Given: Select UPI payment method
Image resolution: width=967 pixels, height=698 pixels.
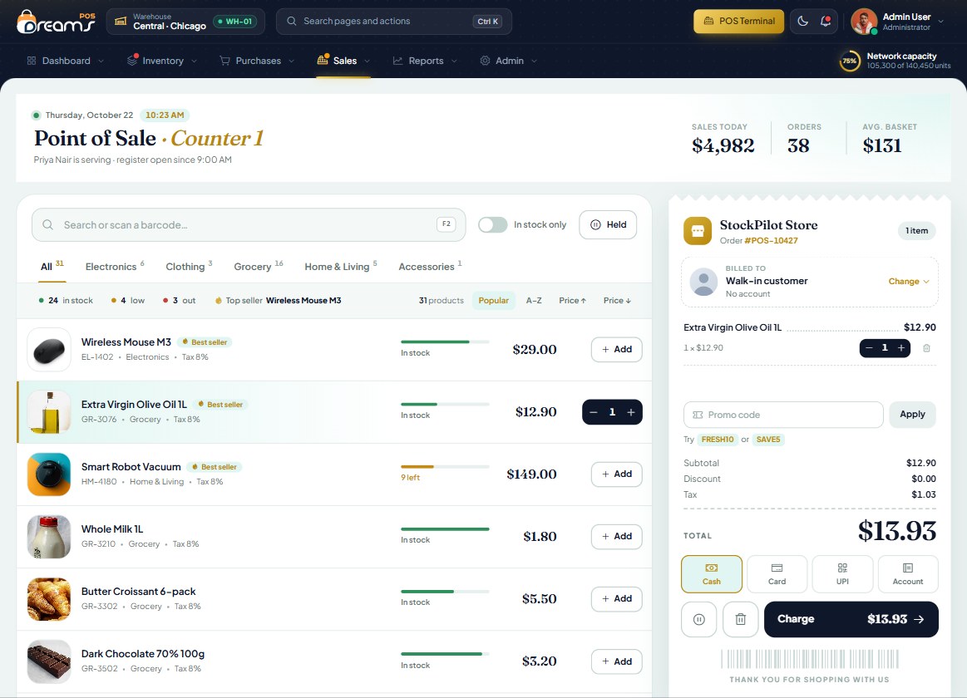Looking at the screenshot, I should click(842, 574).
